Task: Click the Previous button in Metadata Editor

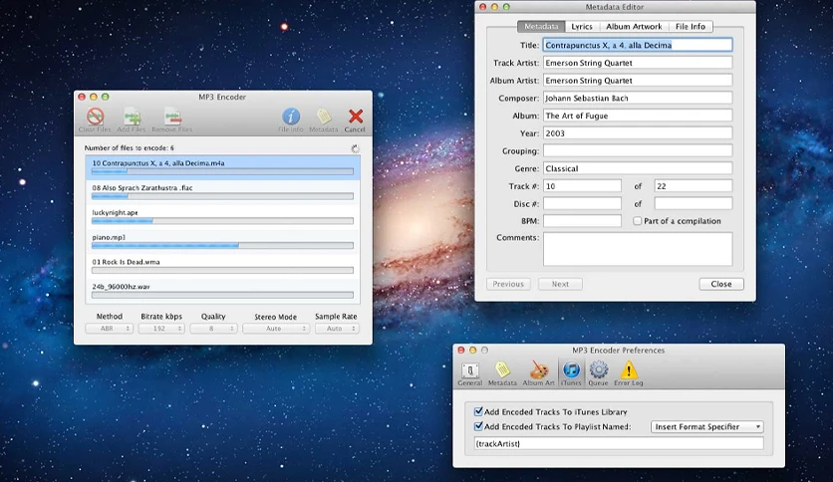Action: click(x=508, y=284)
